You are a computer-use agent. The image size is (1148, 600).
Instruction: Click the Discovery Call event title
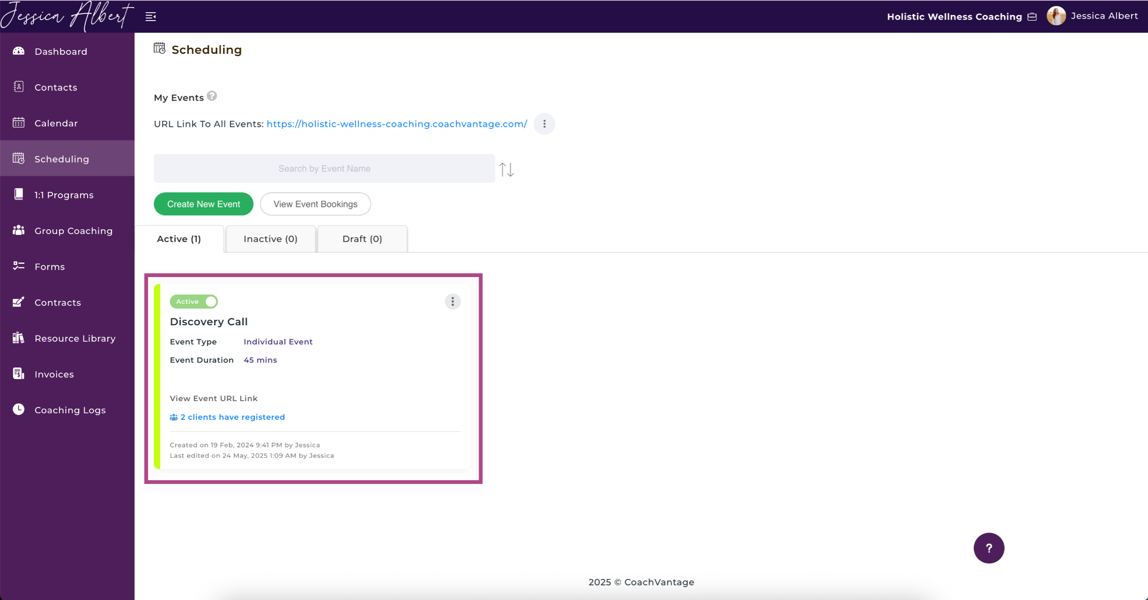pos(209,322)
